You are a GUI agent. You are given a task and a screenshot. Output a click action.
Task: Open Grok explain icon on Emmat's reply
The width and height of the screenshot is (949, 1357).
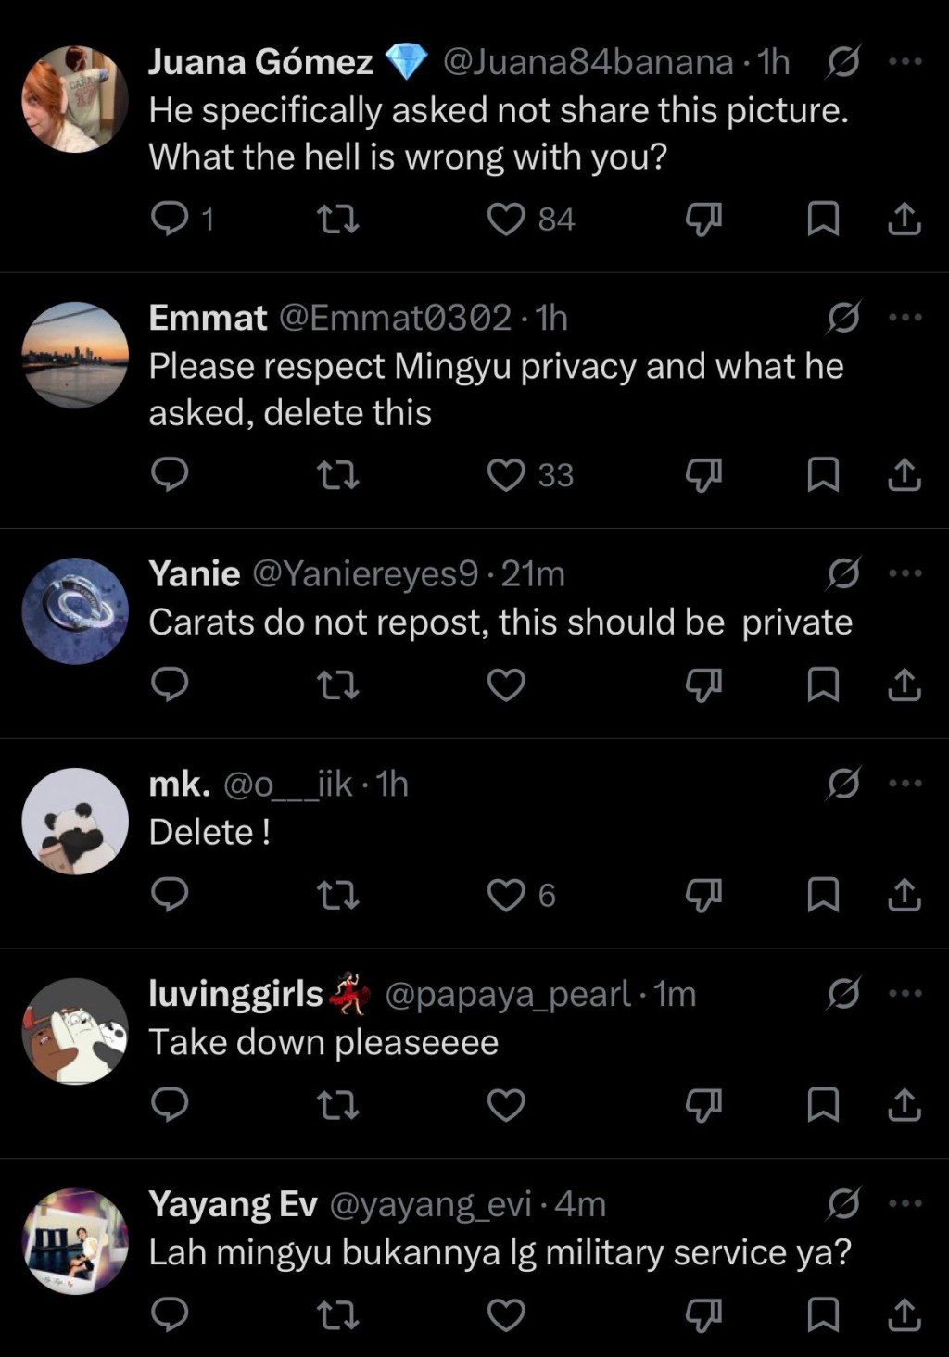click(843, 318)
